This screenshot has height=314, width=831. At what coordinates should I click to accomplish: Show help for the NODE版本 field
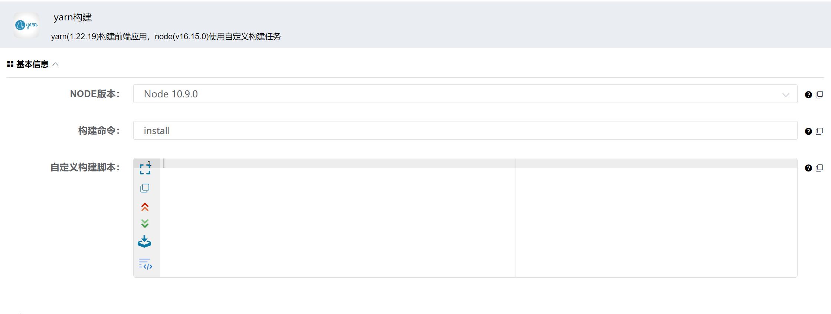(x=808, y=95)
